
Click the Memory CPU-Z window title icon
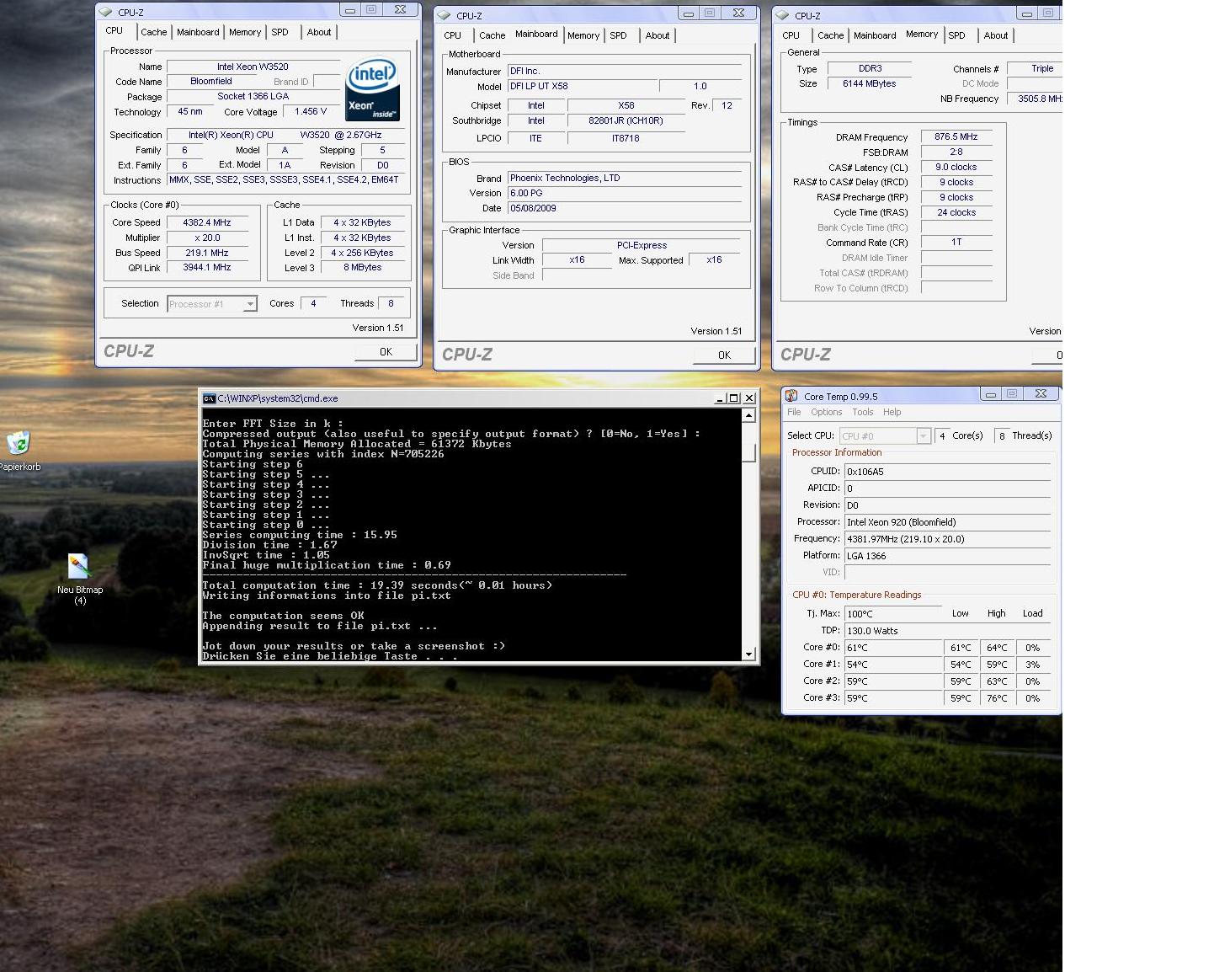(782, 15)
